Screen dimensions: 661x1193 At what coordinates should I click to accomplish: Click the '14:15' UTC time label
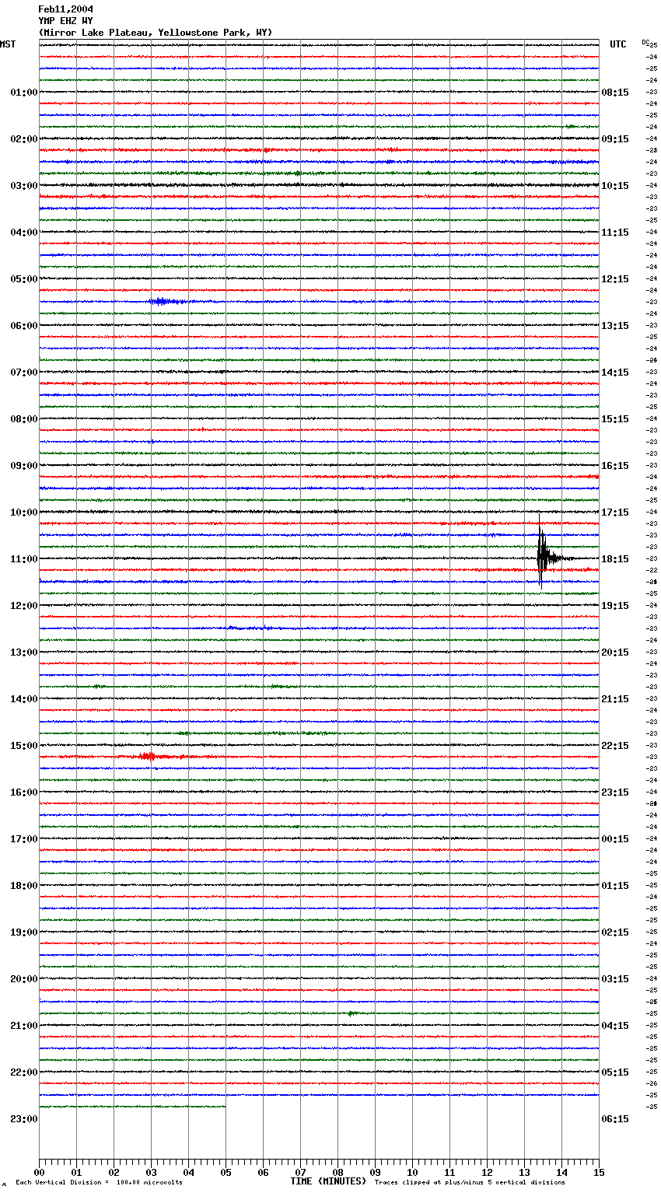coord(615,373)
